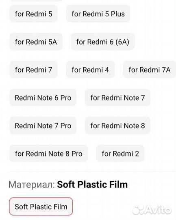The height and width of the screenshot is (220, 176).
Task: Choose the "for Redmi 7" option
Action: click(33, 70)
